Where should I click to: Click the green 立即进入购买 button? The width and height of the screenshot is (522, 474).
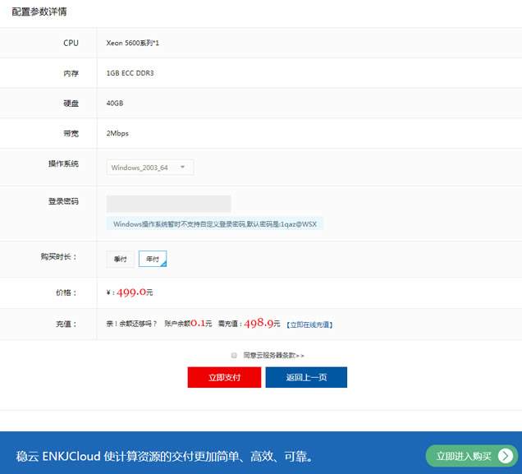472,456
